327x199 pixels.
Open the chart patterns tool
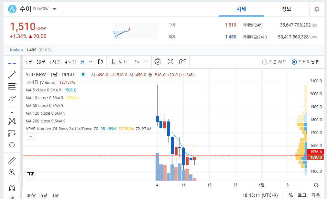(x=12, y=121)
